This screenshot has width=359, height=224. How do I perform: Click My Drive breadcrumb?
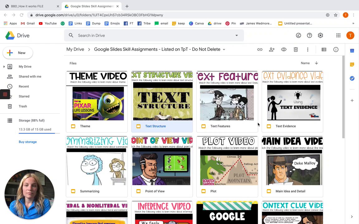click(75, 49)
